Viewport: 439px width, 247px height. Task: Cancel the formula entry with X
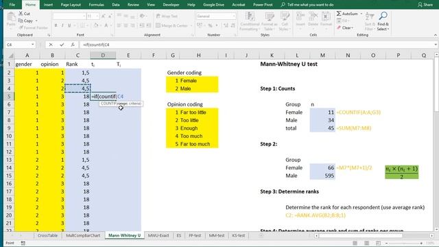click(51, 45)
